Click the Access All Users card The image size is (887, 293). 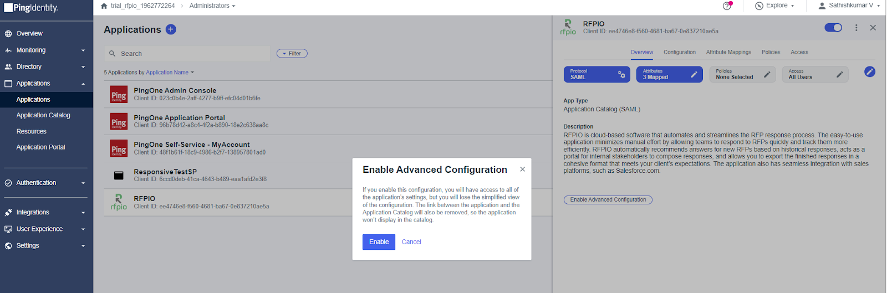click(x=815, y=74)
